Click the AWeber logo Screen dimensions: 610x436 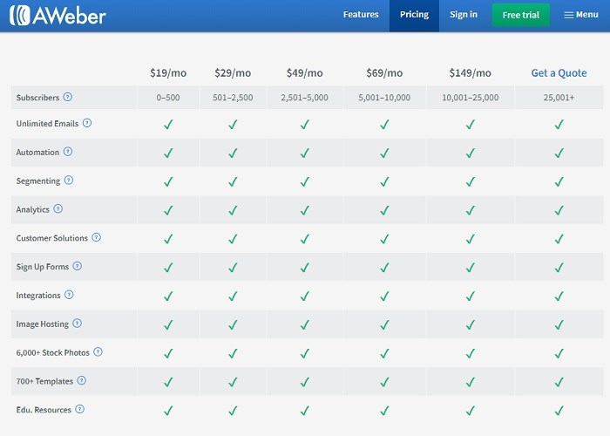coord(58,16)
